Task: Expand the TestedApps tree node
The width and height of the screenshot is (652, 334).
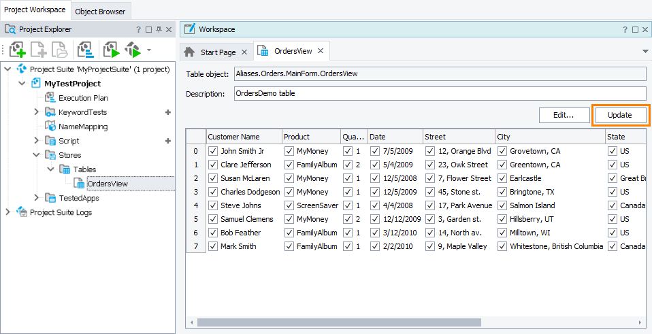Action: point(37,198)
